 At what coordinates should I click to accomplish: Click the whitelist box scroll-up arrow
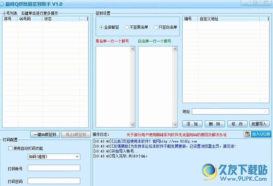coord(175,49)
